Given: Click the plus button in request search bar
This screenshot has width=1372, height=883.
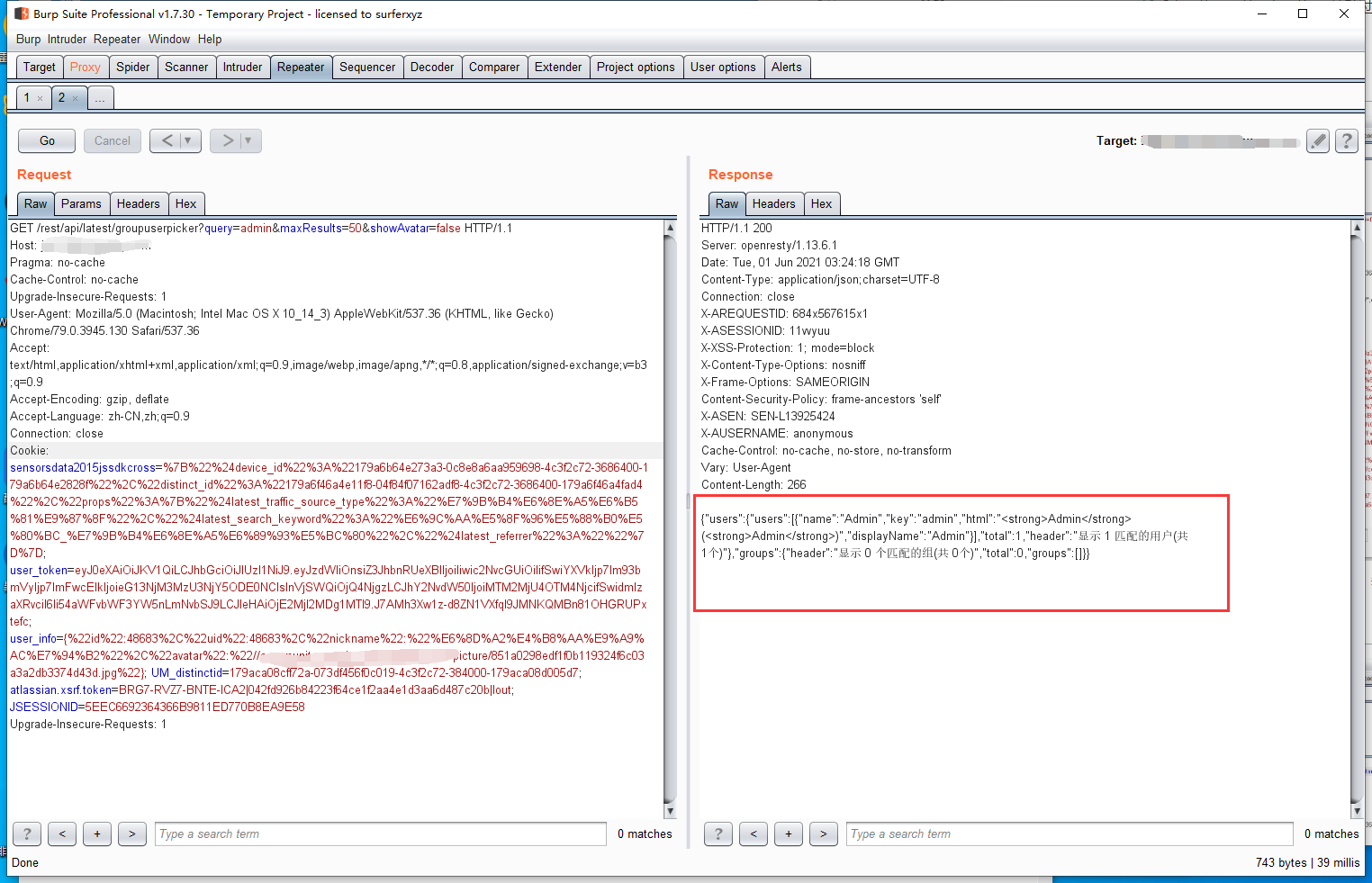Looking at the screenshot, I should [97, 833].
